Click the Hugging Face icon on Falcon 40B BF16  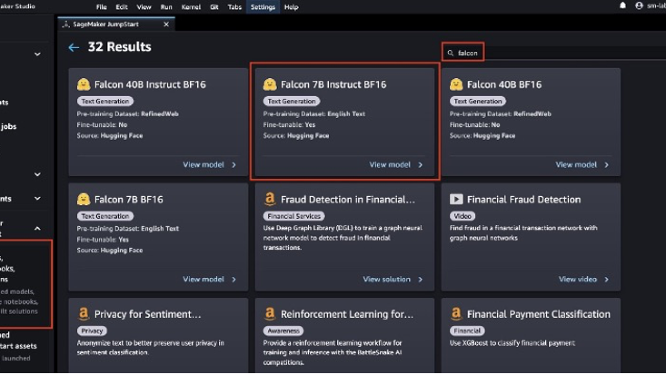456,84
